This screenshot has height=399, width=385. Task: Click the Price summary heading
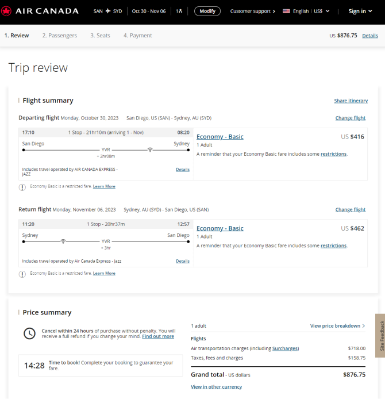pos(47,312)
